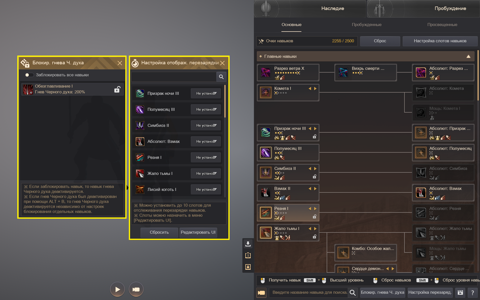Click the lock icon on side strip

coord(248,267)
